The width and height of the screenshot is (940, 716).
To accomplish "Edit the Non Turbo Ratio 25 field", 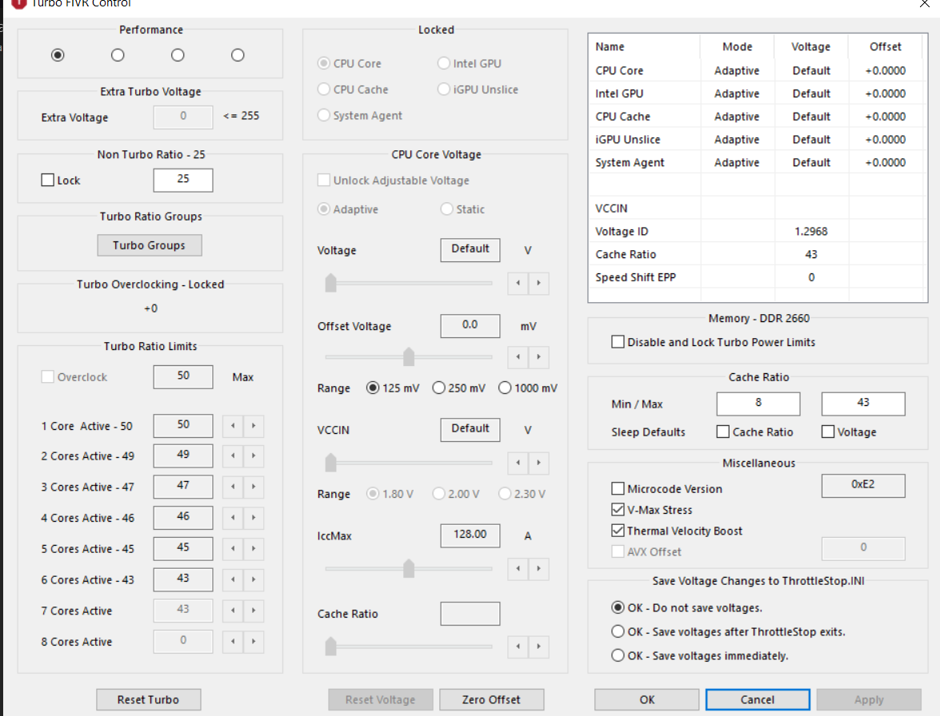I will point(183,180).
